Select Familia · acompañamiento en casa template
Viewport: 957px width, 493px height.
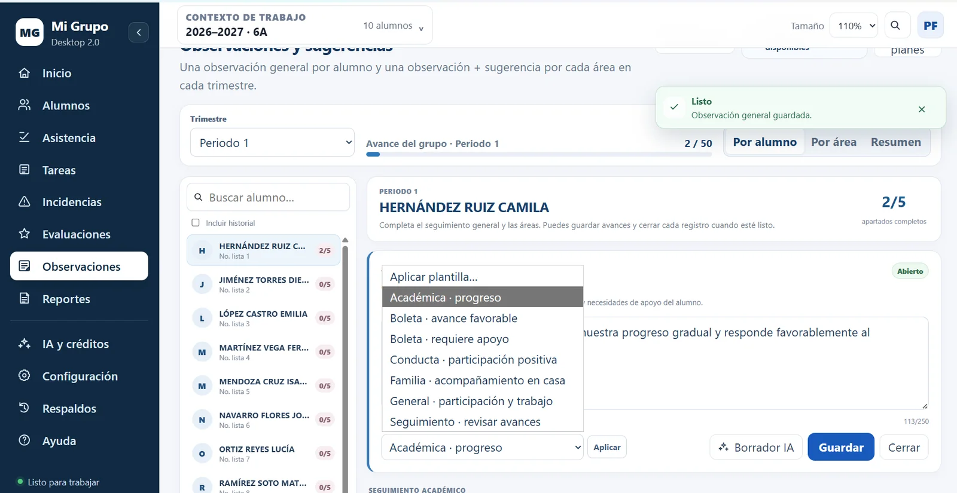[483, 380]
